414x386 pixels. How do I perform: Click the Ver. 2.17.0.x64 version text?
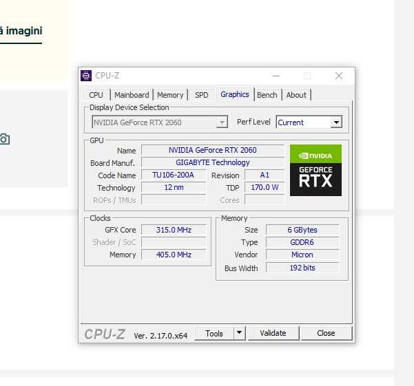click(161, 336)
